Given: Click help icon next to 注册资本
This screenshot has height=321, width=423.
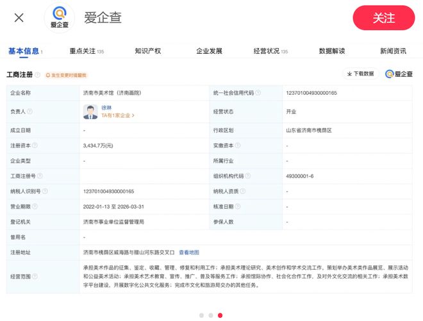Looking at the screenshot, I should [35, 145].
